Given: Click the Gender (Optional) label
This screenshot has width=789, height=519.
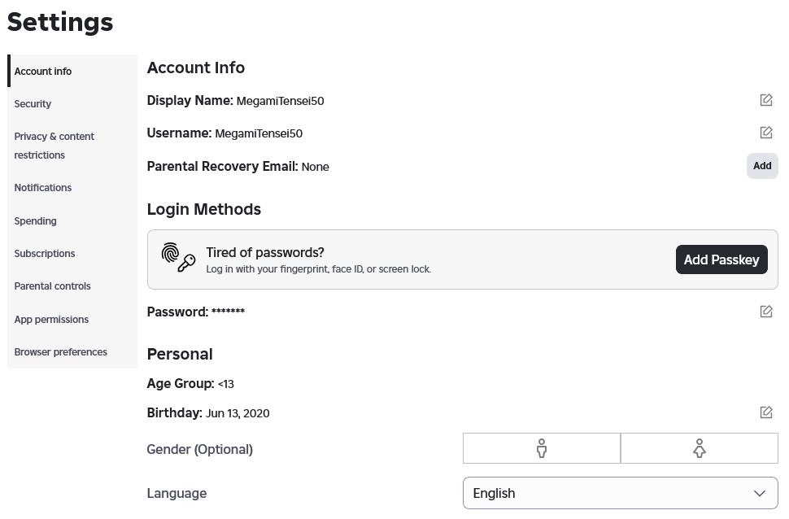Looking at the screenshot, I should click(x=200, y=449).
